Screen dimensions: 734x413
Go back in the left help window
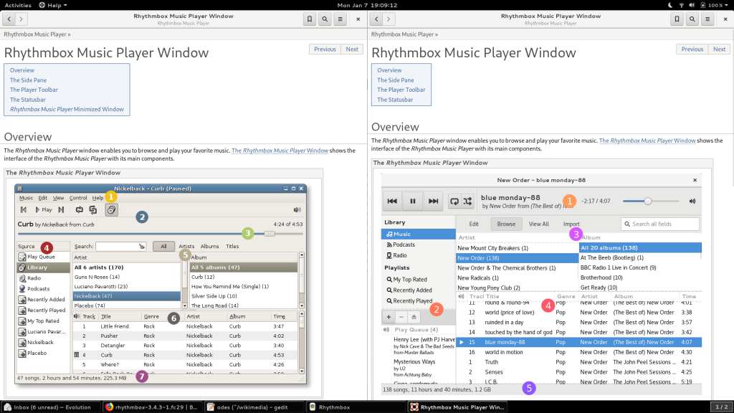point(9,19)
